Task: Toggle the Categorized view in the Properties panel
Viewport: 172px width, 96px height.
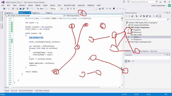Action: point(126,61)
